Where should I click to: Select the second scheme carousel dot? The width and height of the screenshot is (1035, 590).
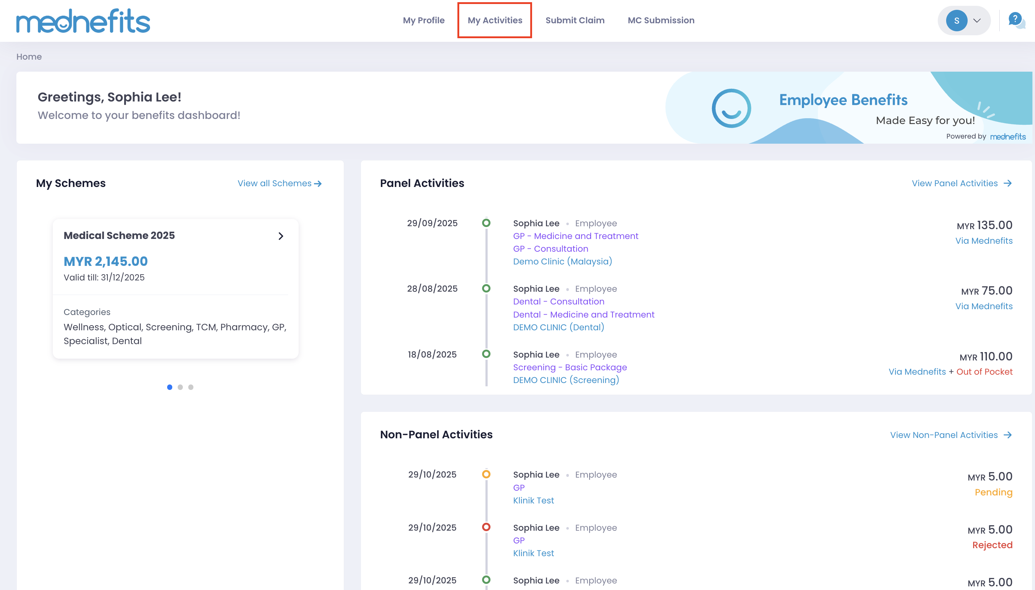click(x=180, y=387)
